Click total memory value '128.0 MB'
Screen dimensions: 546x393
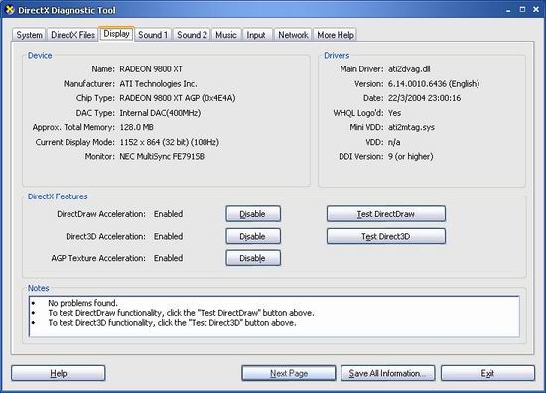point(137,127)
